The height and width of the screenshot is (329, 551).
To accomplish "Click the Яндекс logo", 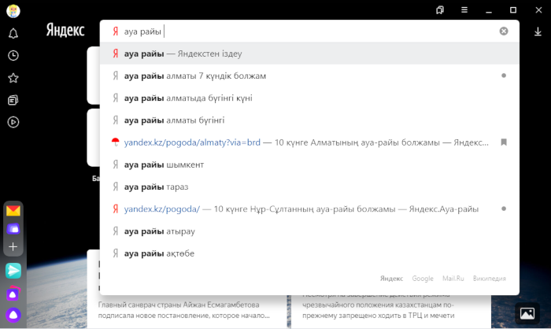I will click(65, 31).
